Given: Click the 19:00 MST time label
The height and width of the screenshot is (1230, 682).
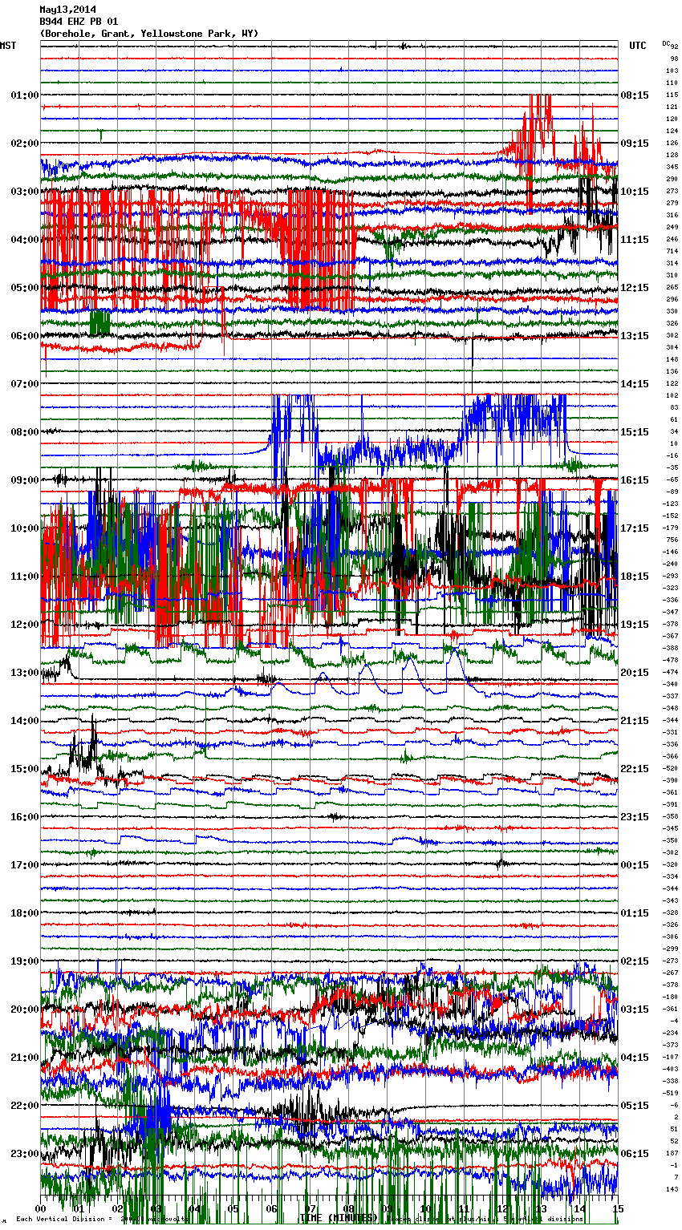Looking at the screenshot, I should 25,961.
